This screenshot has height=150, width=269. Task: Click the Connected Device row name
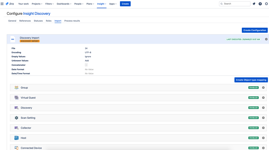[x=31, y=148]
